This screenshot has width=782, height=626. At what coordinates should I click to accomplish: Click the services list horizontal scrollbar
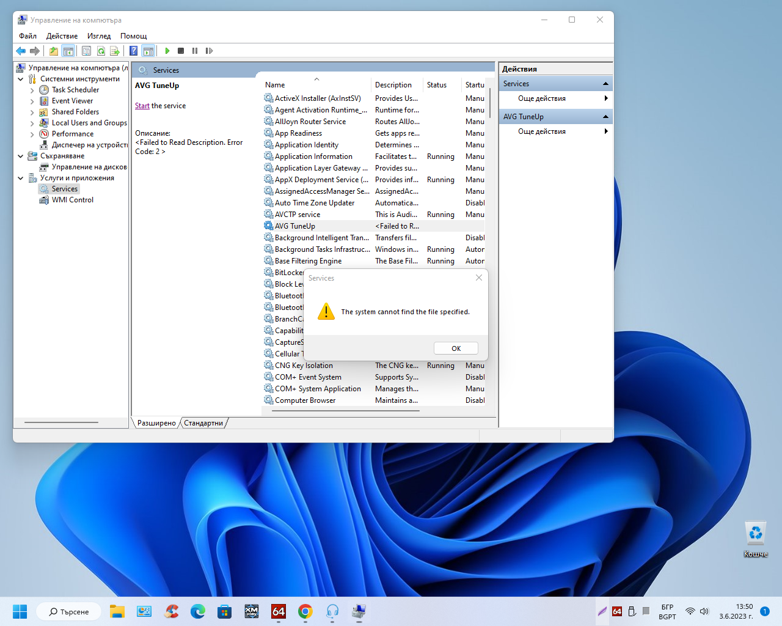345,411
